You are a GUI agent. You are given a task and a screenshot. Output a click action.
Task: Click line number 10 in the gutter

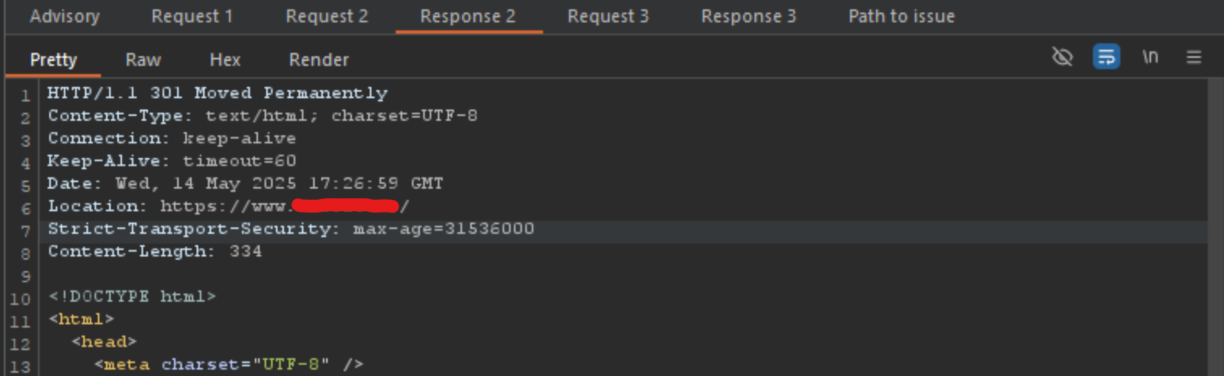[x=20, y=299]
